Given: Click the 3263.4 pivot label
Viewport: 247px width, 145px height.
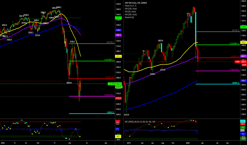Looking at the screenshot, I should 5,25.
